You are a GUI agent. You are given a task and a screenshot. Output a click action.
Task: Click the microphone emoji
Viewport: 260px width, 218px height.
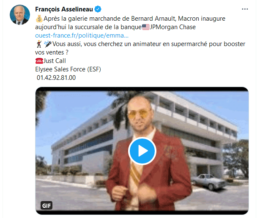[x=48, y=44]
